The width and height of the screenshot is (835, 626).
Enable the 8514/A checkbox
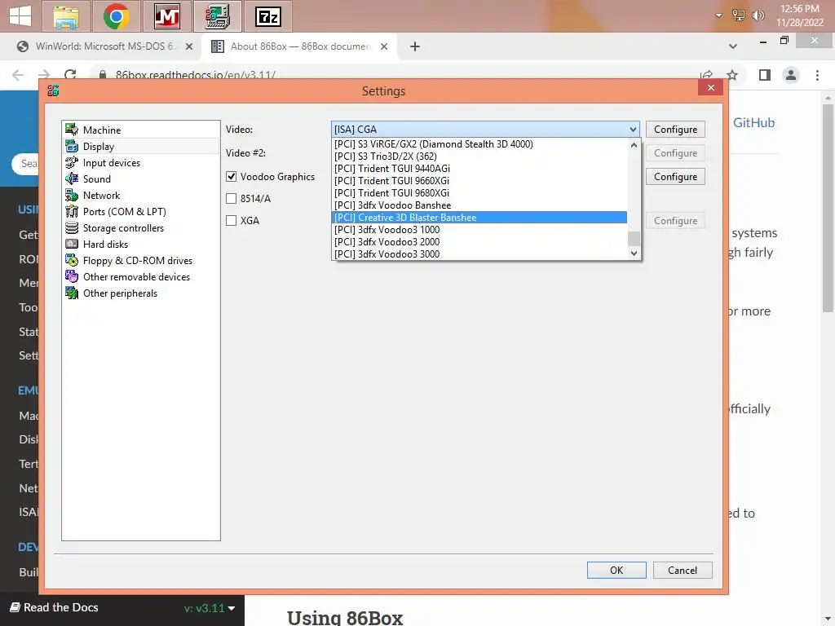pyautogui.click(x=231, y=199)
